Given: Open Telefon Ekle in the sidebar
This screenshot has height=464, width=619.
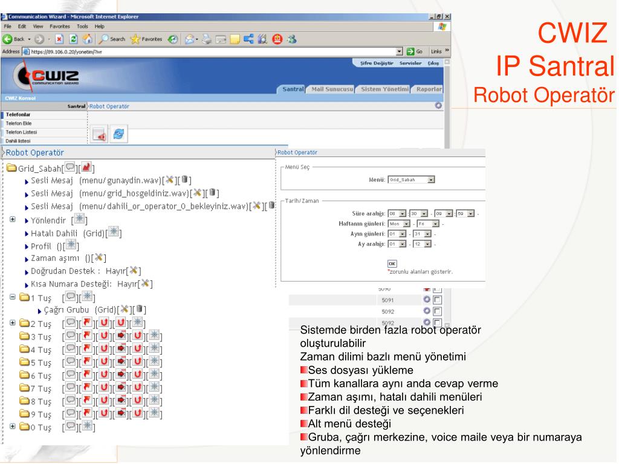Looking at the screenshot, I should click(19, 123).
